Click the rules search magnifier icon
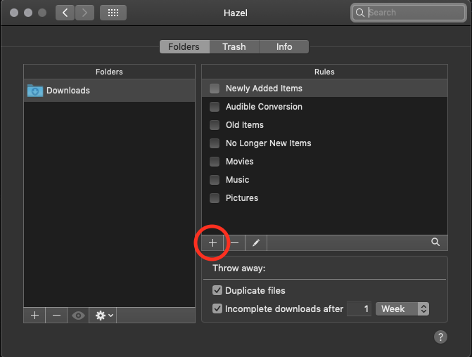Screen dimensions: 472x357 click(x=435, y=242)
